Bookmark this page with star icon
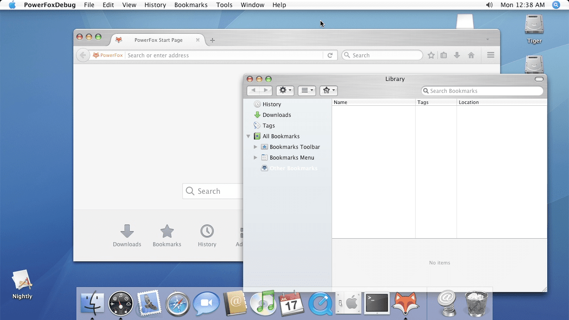This screenshot has width=569, height=320. (x=431, y=55)
